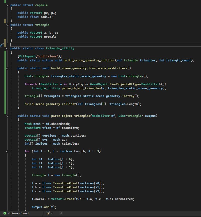Fold the build_scene_geometry_from_scene_meshfilters method
The height and width of the screenshot is (217, 201).
[7, 68]
